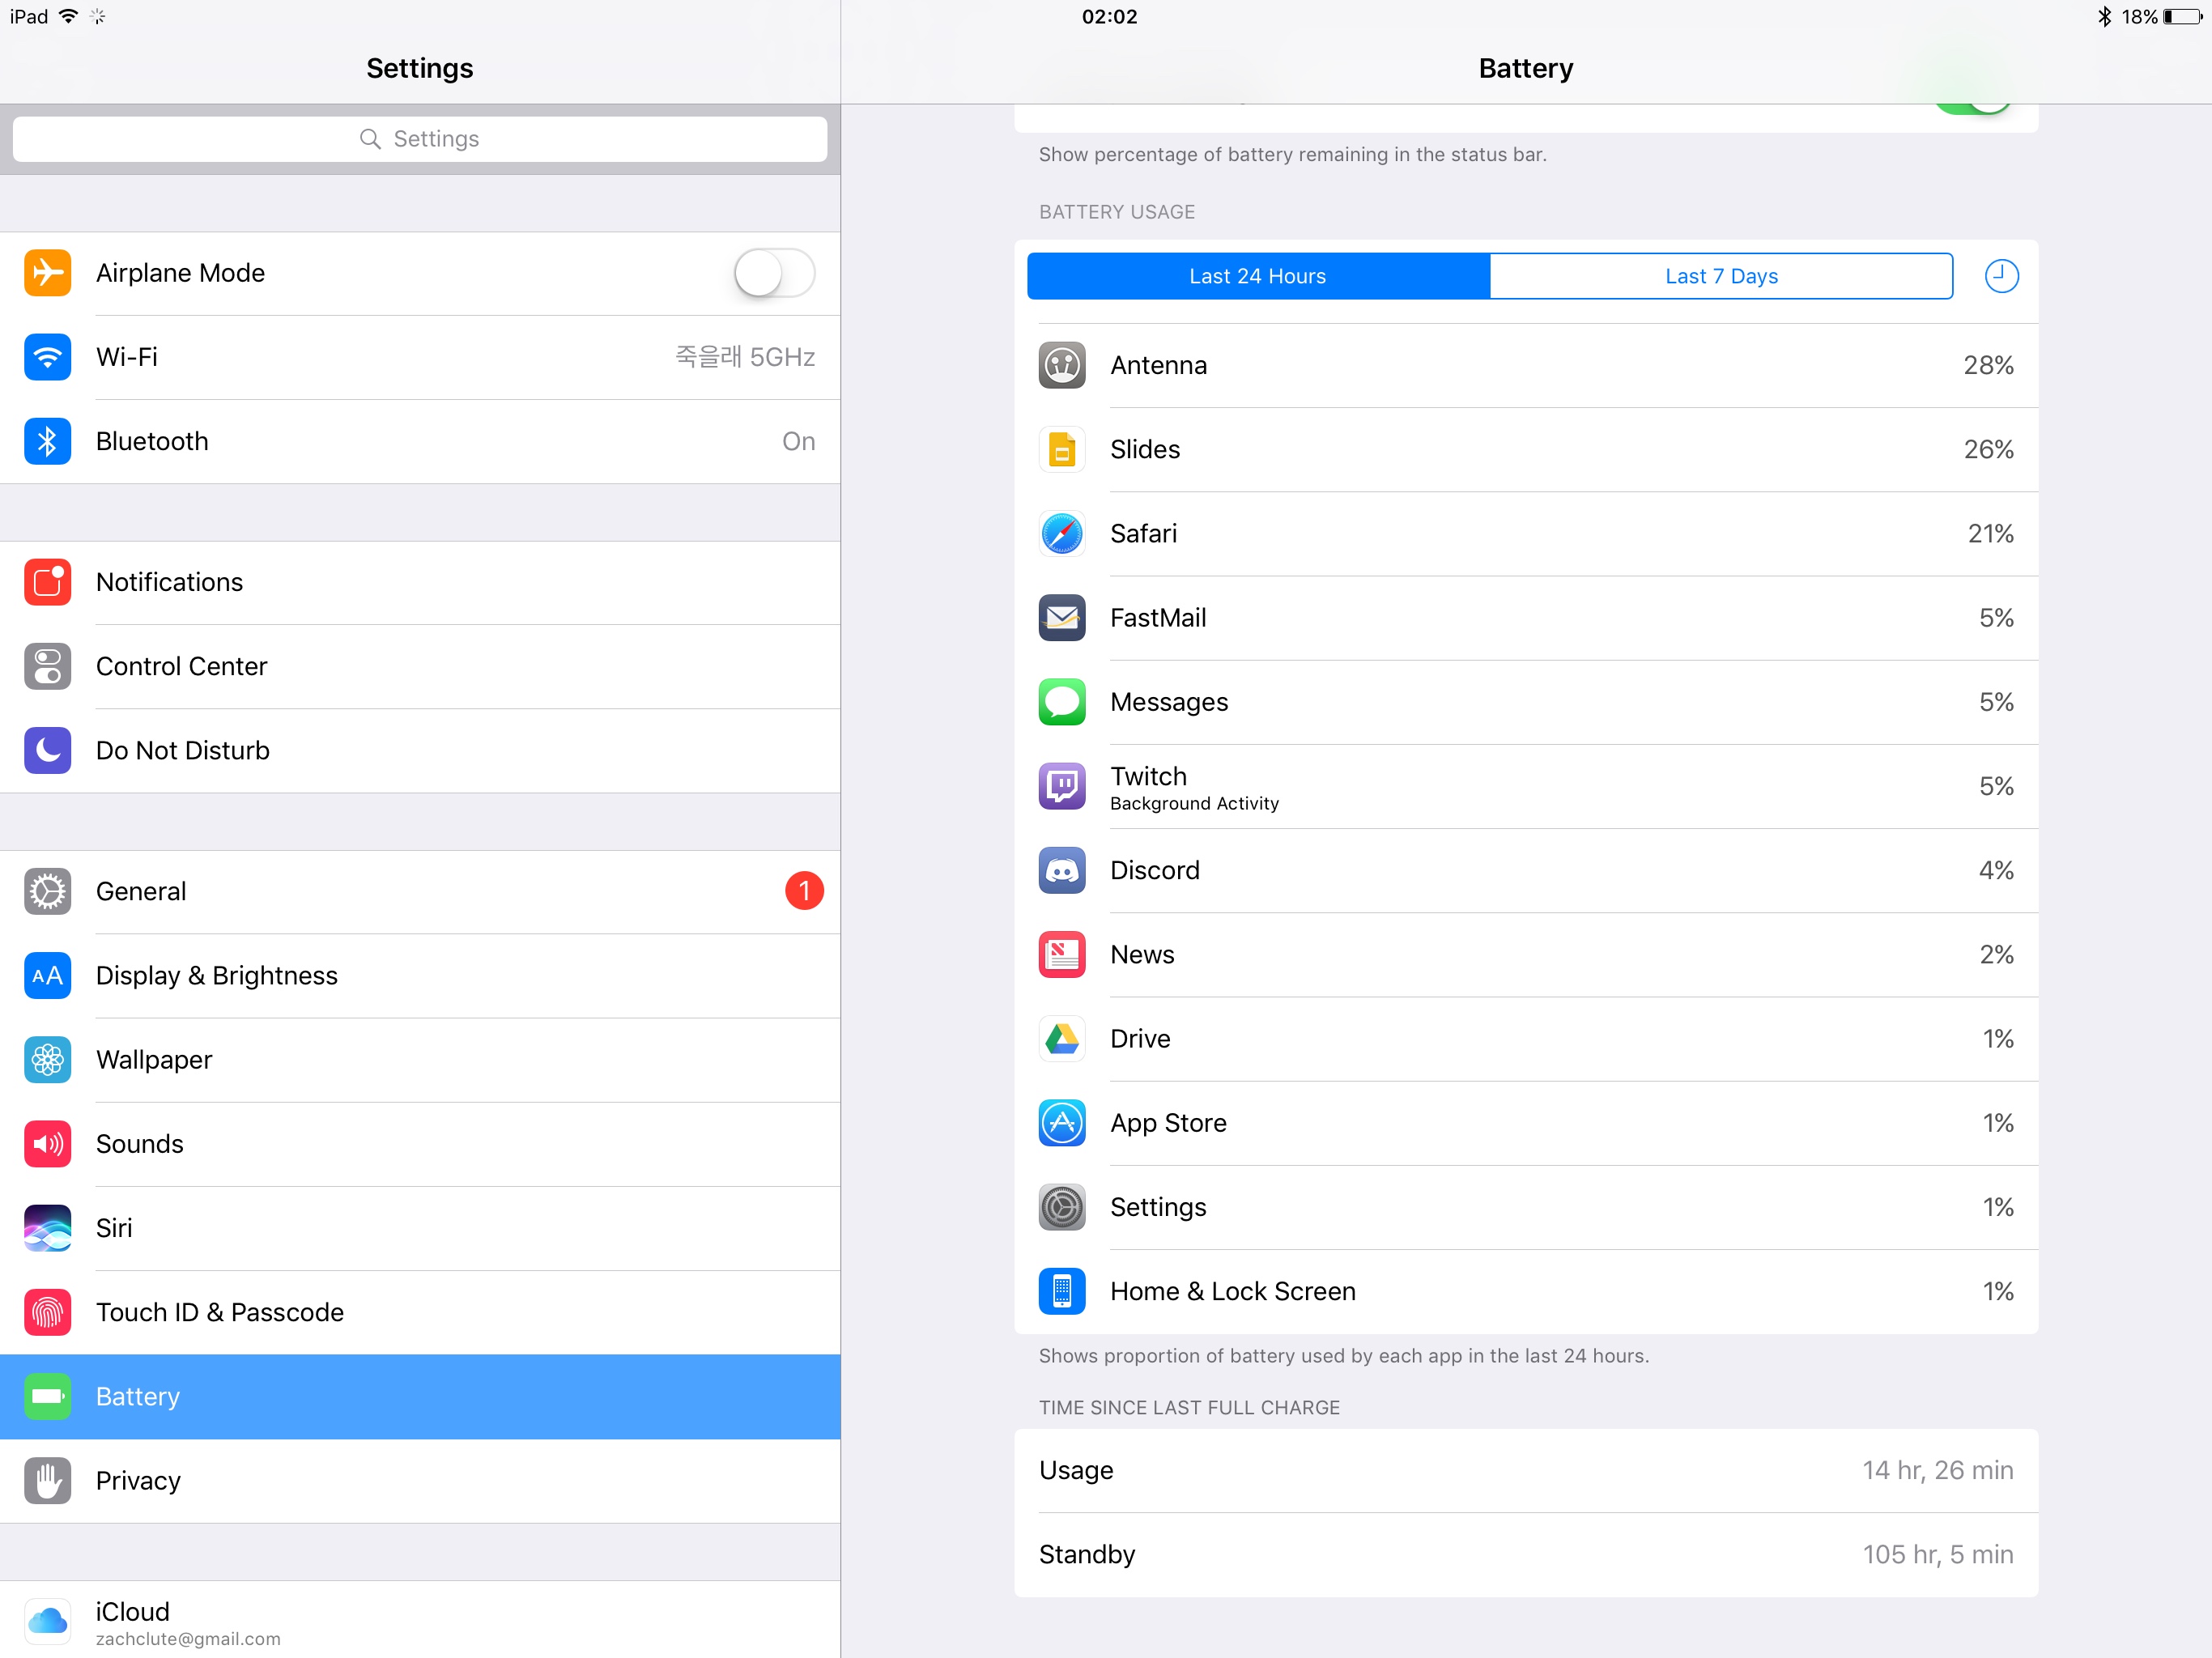2212x1658 pixels.
Task: Tap the Discord app icon
Action: point(1062,870)
